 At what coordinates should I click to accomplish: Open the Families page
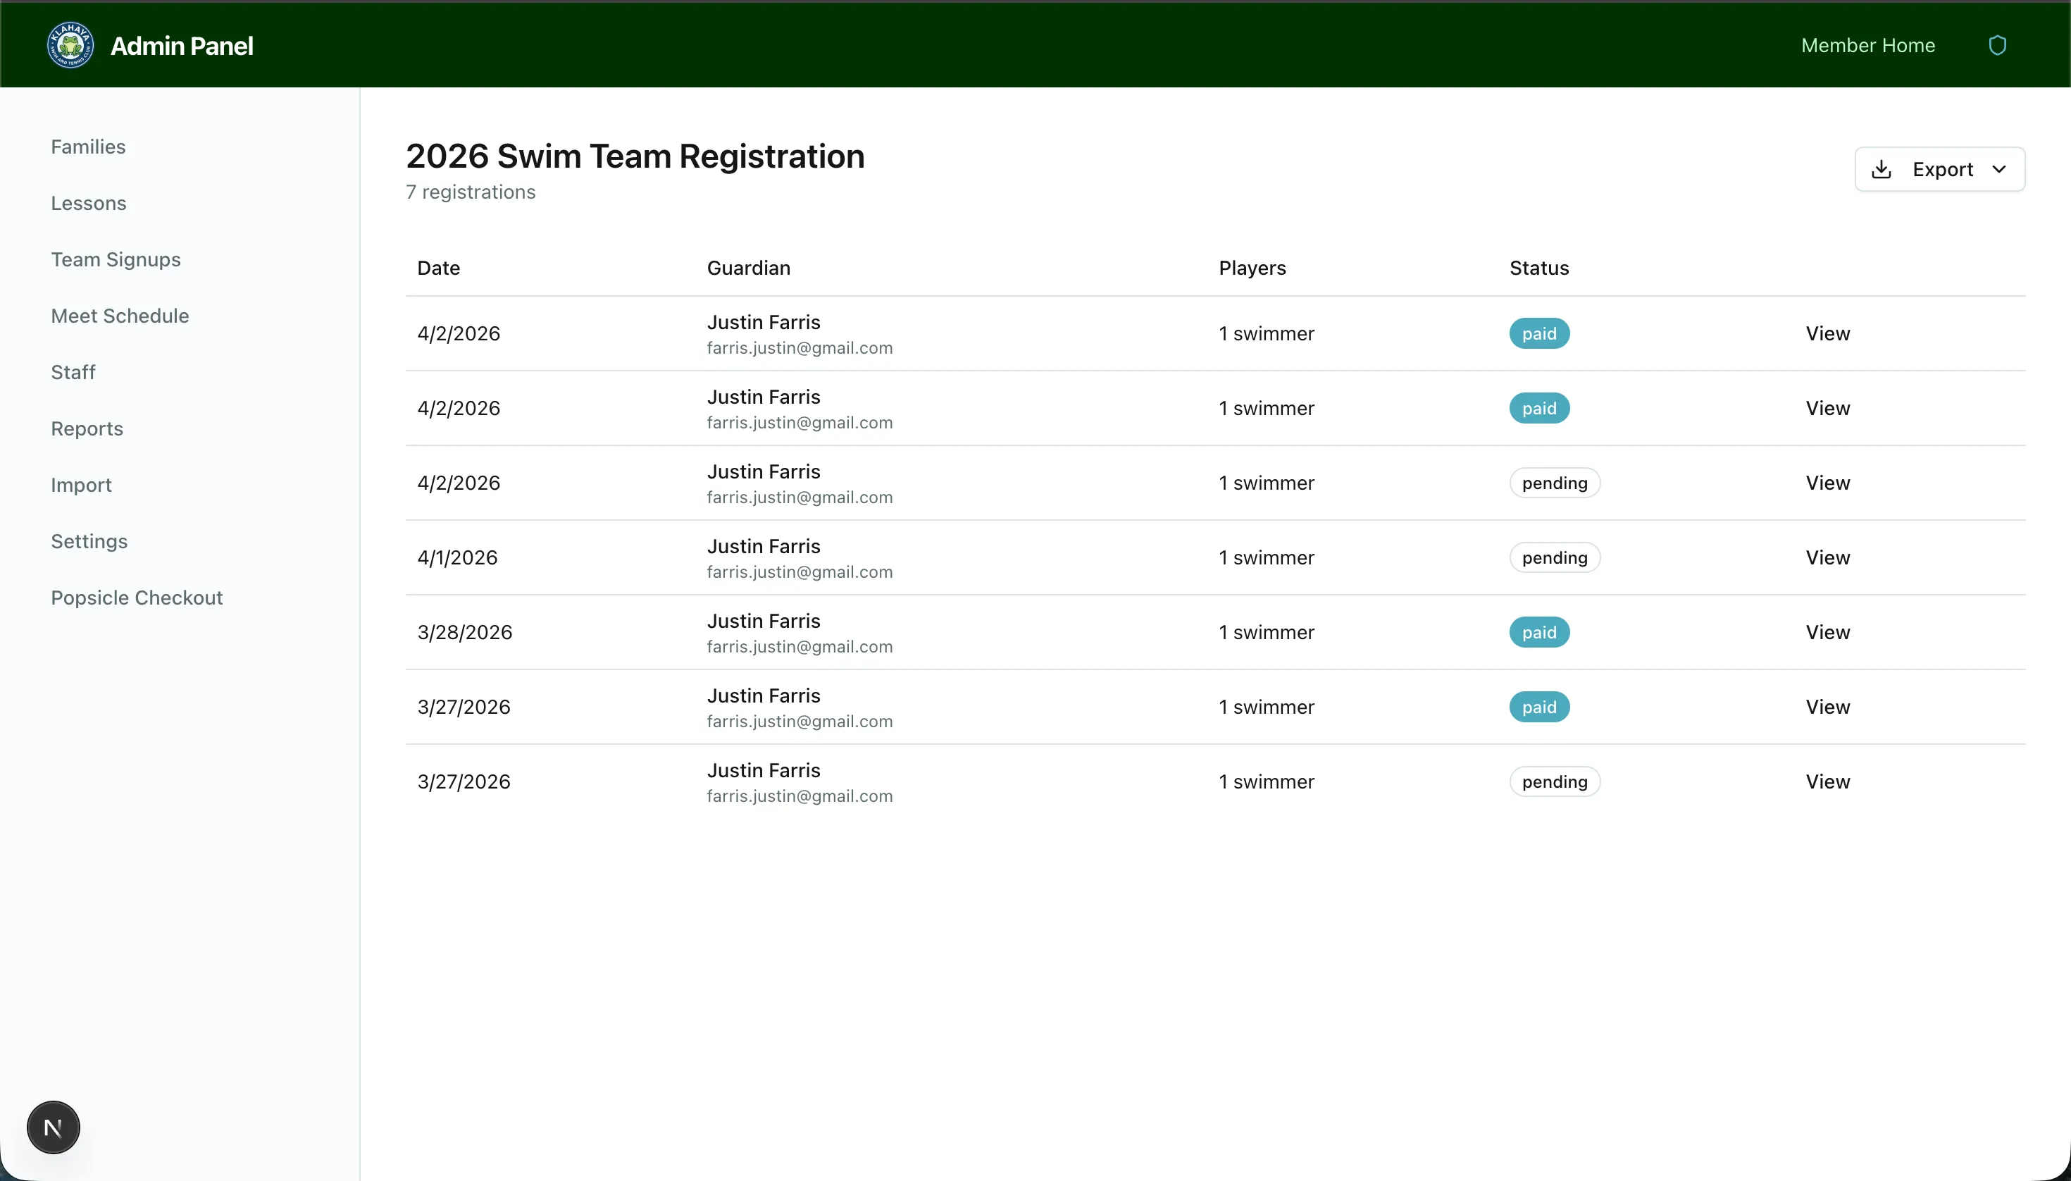click(x=88, y=146)
